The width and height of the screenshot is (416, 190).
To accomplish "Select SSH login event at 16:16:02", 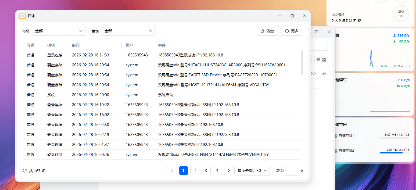I will pos(162,115).
